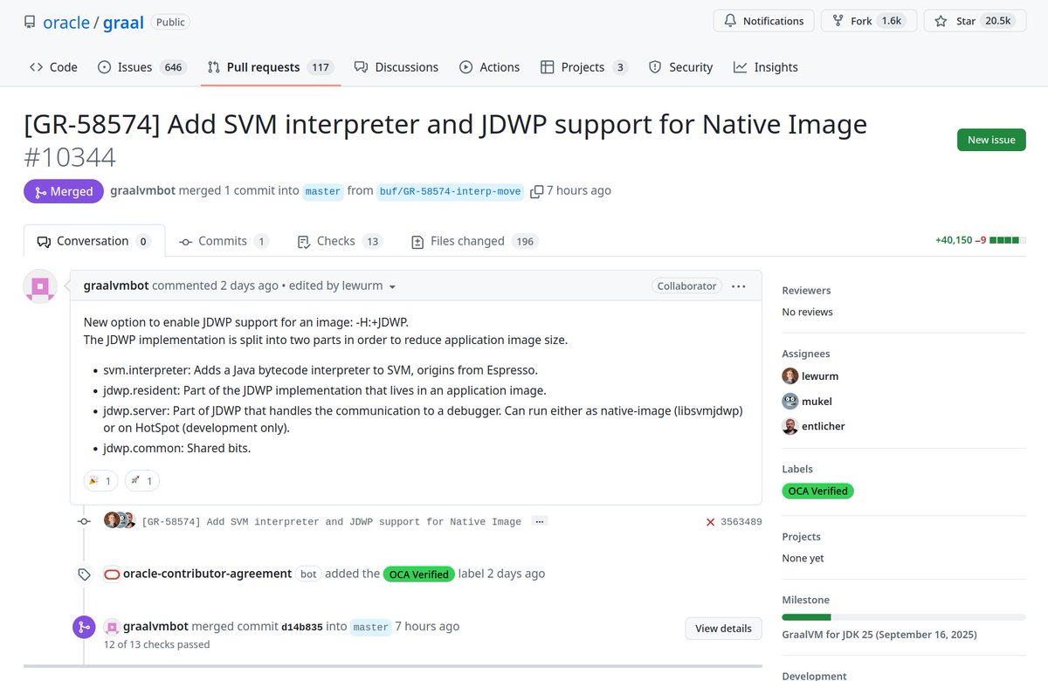Click the Collaborator badge
This screenshot has height=681, width=1048.
[x=686, y=285]
